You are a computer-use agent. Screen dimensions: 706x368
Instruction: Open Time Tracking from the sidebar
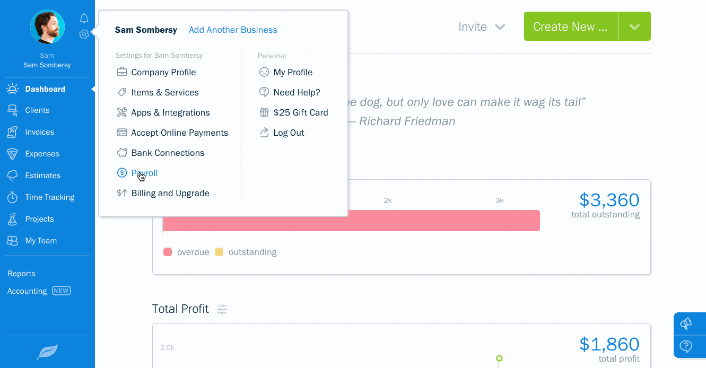[49, 197]
